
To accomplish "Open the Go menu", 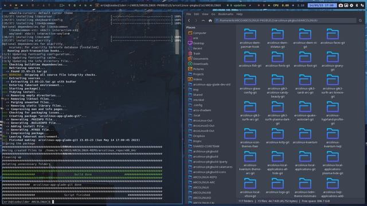I will point(213,14).
